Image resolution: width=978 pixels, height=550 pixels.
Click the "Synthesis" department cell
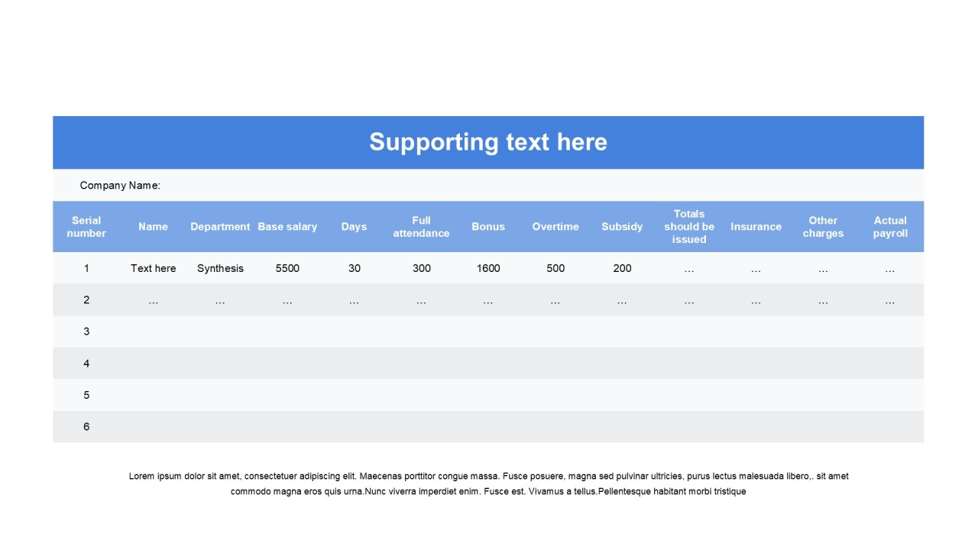pyautogui.click(x=220, y=268)
